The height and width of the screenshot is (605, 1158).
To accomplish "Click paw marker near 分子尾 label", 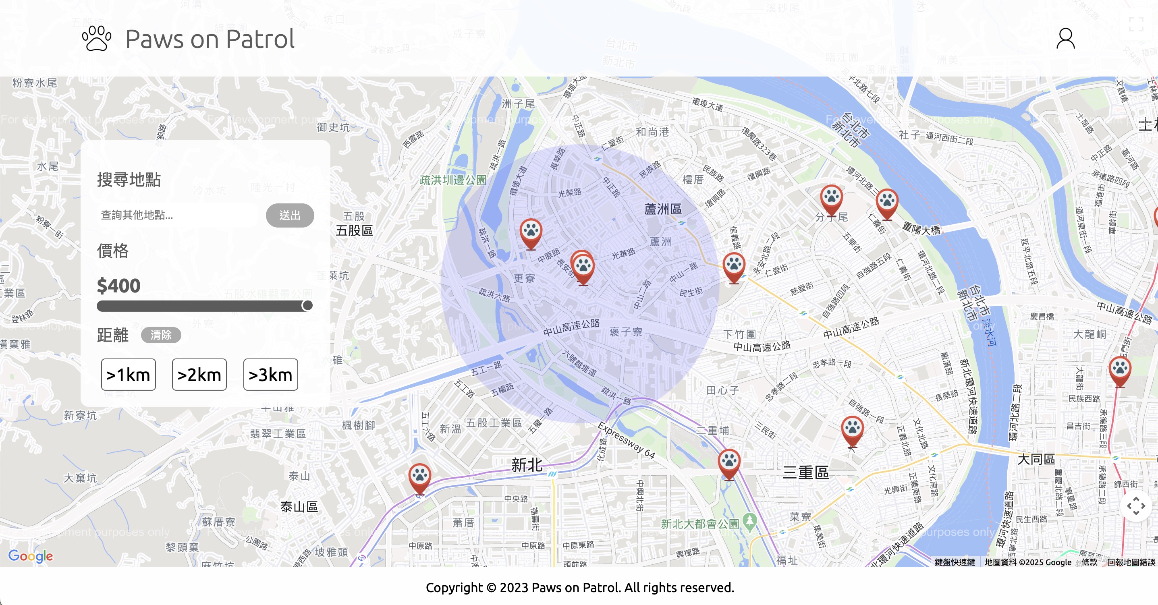I will 831,197.
